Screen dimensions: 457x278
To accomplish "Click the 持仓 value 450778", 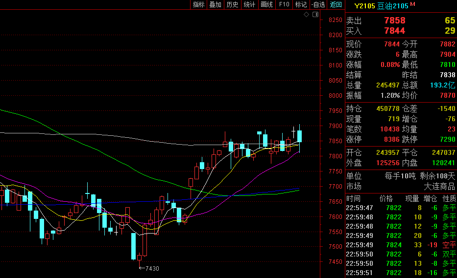I will [388, 108].
